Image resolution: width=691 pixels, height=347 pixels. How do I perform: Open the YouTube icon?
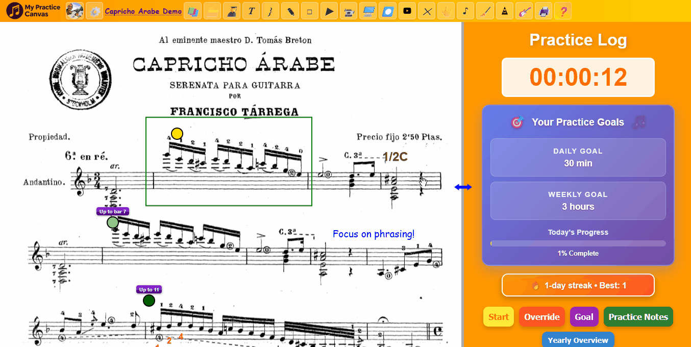pos(407,11)
